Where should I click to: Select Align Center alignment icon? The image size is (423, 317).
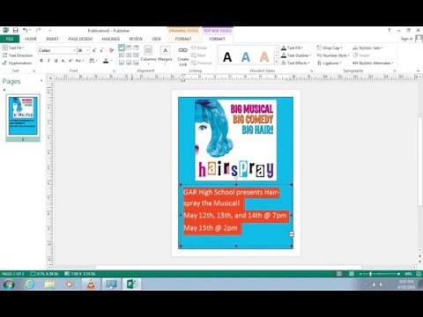(x=129, y=55)
